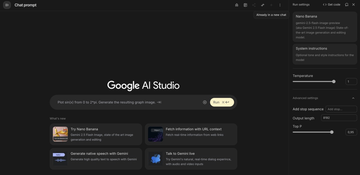Open the Talk to Gemini live card
Image resolution: width=360 pixels, height=175 pixels.
pyautogui.click(x=191, y=159)
